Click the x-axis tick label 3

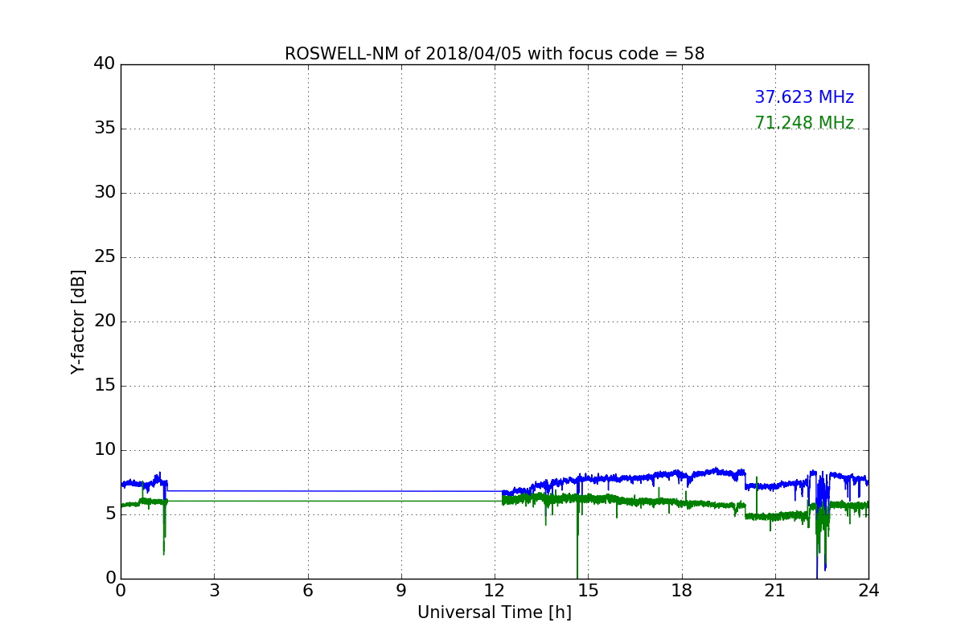pyautogui.click(x=214, y=591)
